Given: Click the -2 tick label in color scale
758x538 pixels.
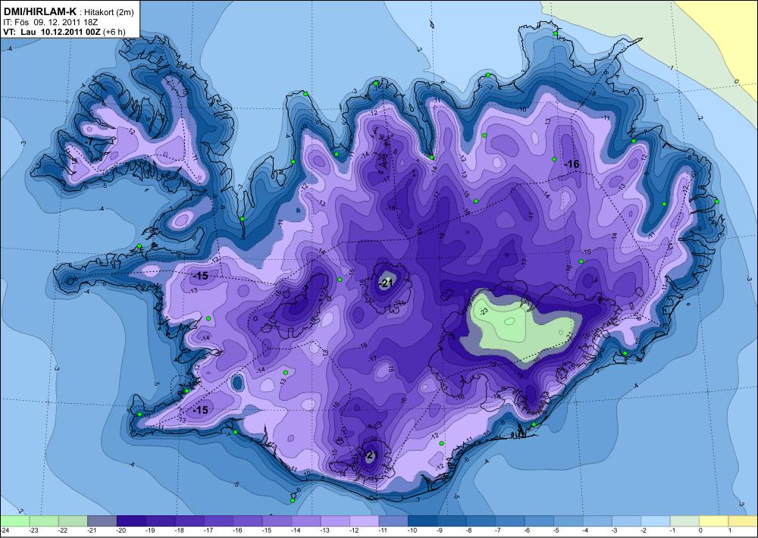Looking at the screenshot, I should [x=644, y=530].
